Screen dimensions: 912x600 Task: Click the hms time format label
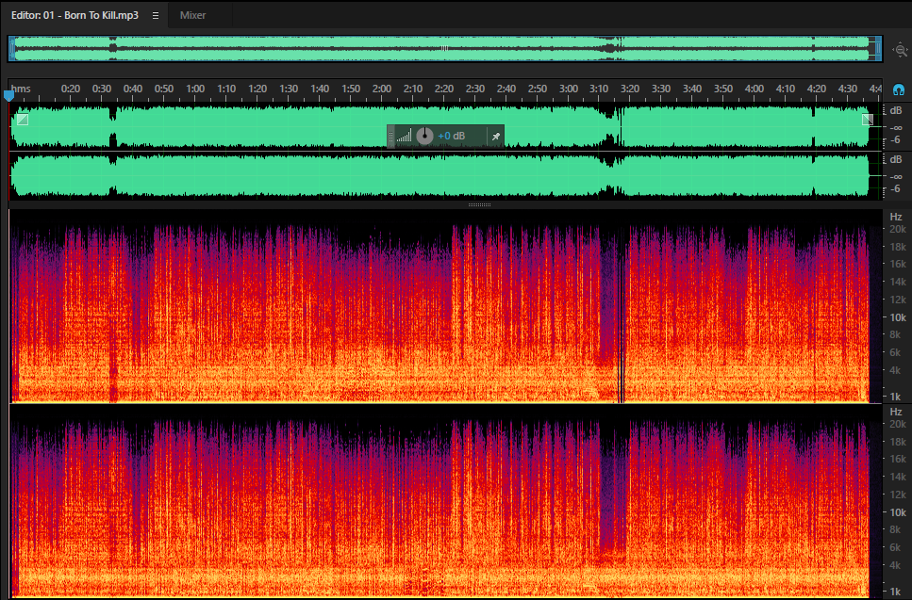21,89
